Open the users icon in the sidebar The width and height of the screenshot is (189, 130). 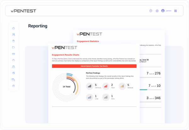pos(14,35)
